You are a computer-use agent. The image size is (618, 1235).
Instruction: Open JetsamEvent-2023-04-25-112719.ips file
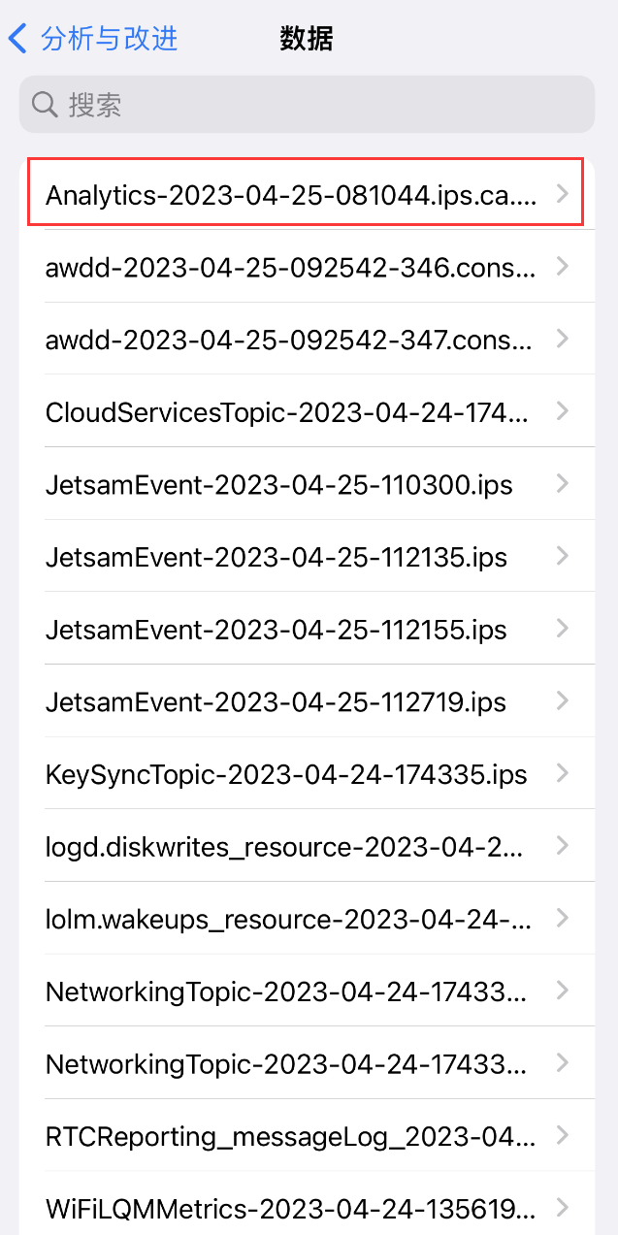click(276, 701)
